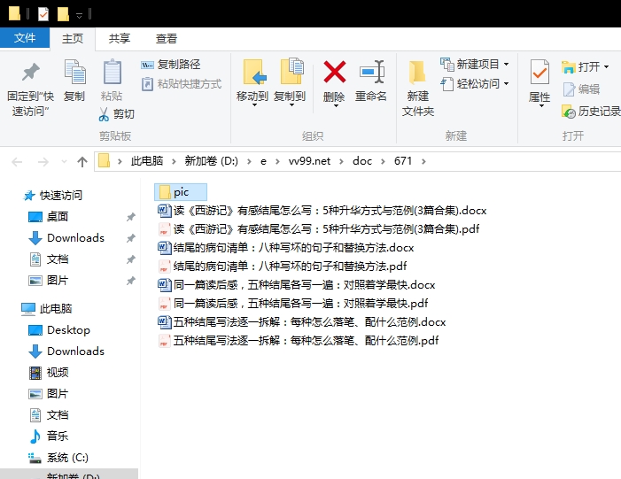
Task: Click the Edit (编辑) ribbon item
Action: [581, 89]
